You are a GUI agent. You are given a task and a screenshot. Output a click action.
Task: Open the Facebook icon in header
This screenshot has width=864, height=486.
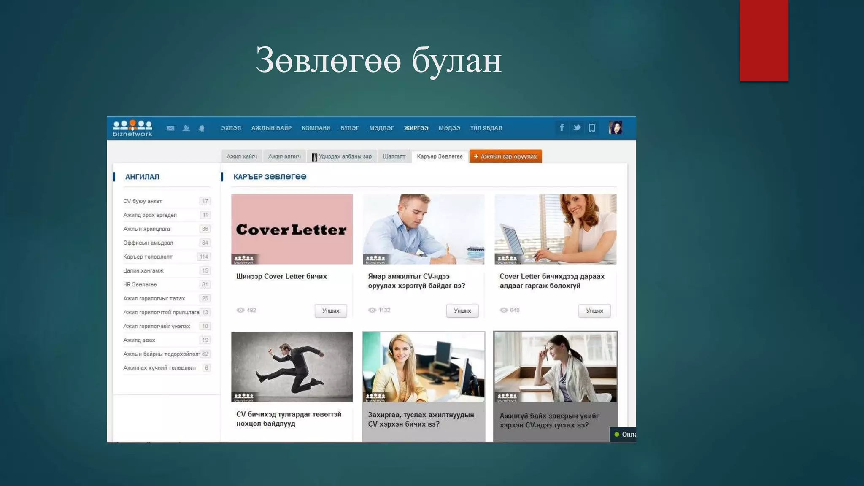[x=562, y=127]
